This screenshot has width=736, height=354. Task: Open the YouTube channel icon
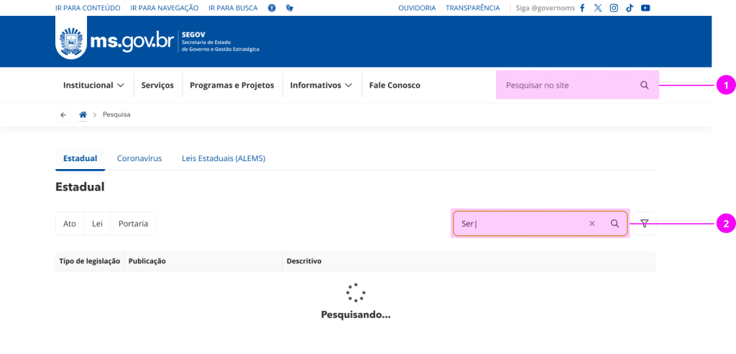(645, 8)
